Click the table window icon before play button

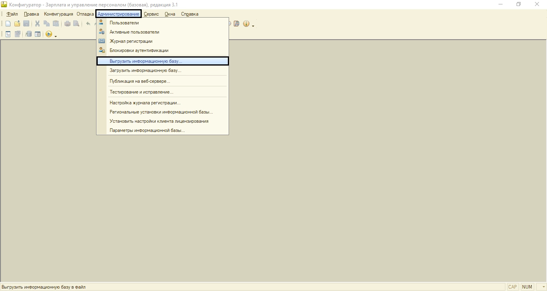38,34
